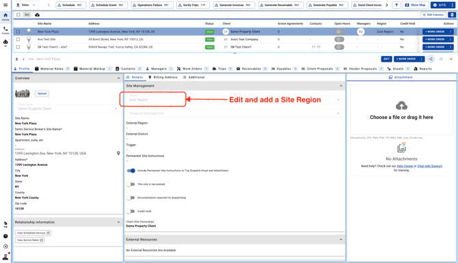Click the cloud download export icon

[38, 14]
